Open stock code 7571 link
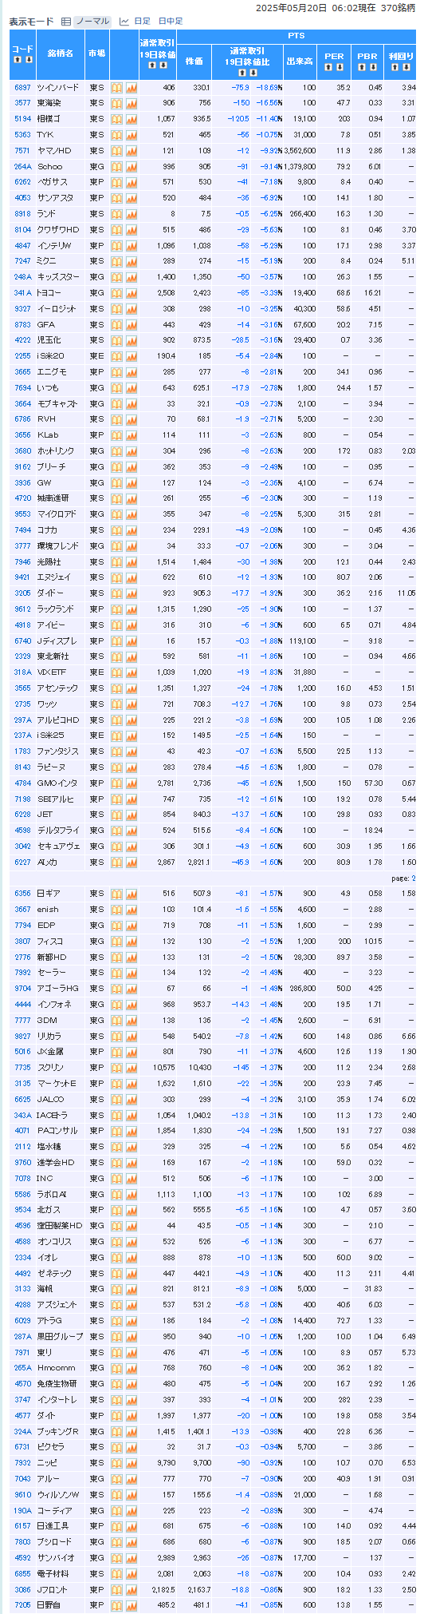The width and height of the screenshot is (424, 1614). (22, 151)
